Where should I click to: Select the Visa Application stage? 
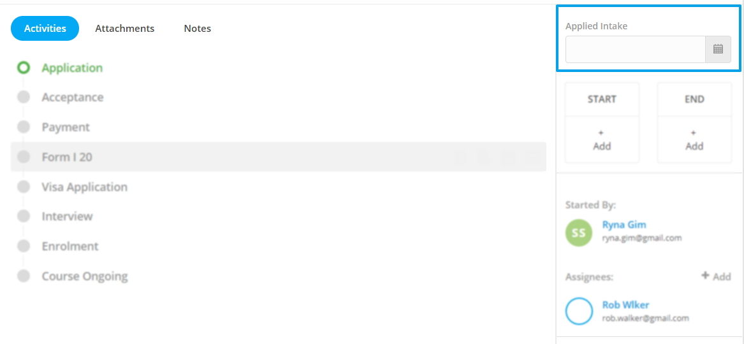coord(84,187)
